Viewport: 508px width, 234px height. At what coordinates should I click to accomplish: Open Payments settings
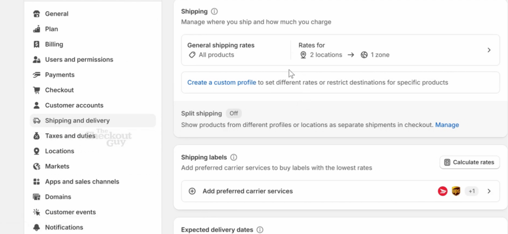60,75
